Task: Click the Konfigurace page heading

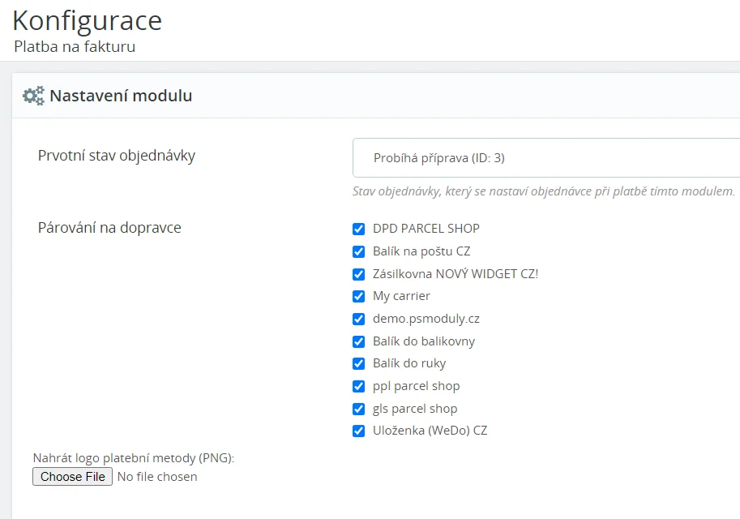Action: [88, 20]
